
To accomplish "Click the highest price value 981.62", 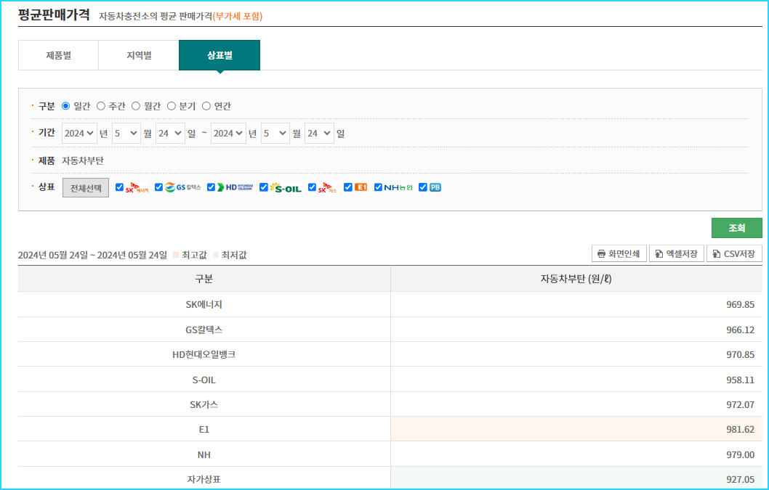I will (x=740, y=429).
